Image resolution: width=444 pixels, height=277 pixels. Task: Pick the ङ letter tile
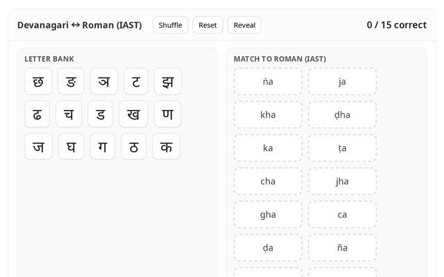click(71, 81)
